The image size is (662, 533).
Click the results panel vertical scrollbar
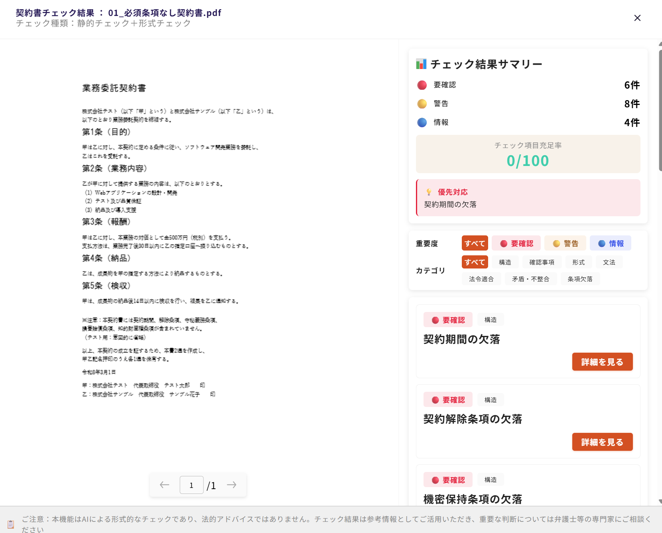click(x=660, y=112)
